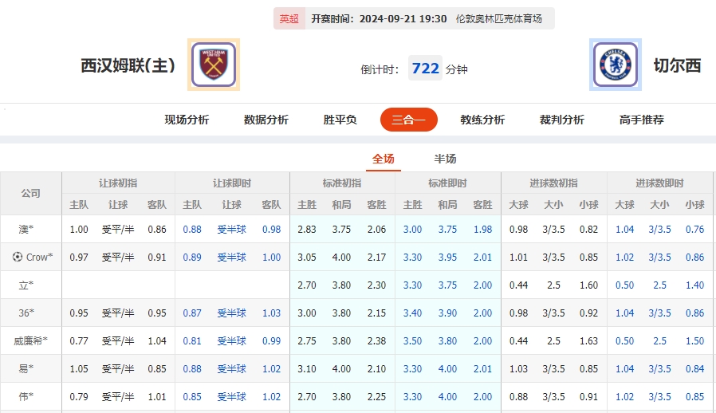716x413 pixels.
Task: Open the 现场分析 tab
Action: click(187, 120)
